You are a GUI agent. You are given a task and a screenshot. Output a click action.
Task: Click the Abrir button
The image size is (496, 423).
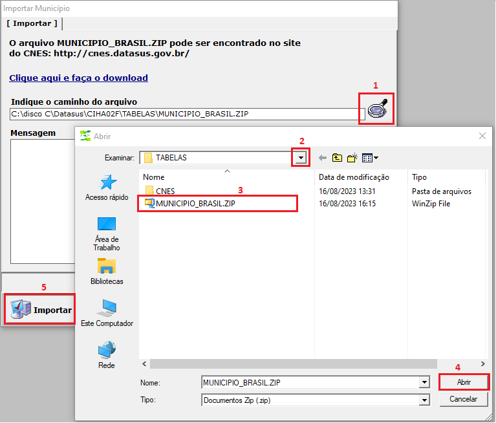click(464, 382)
